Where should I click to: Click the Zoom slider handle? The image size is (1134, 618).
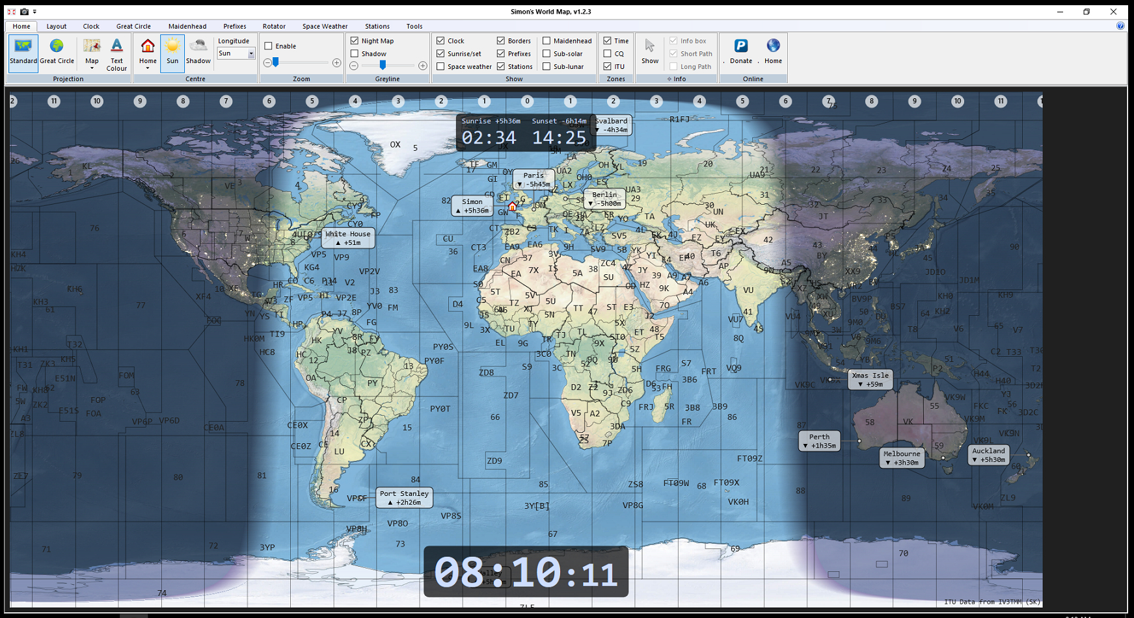click(276, 62)
